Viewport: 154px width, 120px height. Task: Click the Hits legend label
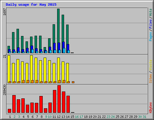tap(151, 12)
